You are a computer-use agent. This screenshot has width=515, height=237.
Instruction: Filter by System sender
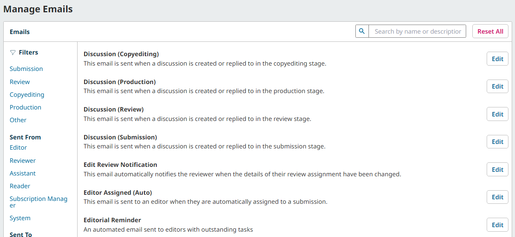(x=20, y=218)
